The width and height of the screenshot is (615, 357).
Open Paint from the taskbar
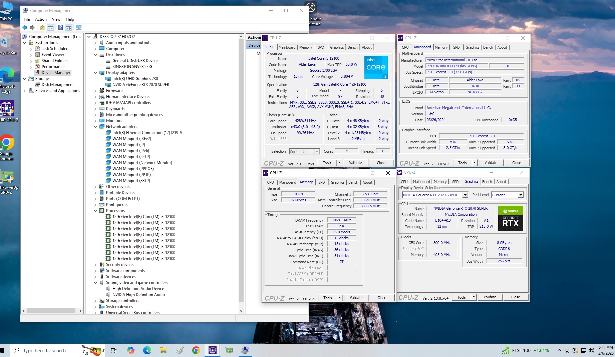(180, 350)
